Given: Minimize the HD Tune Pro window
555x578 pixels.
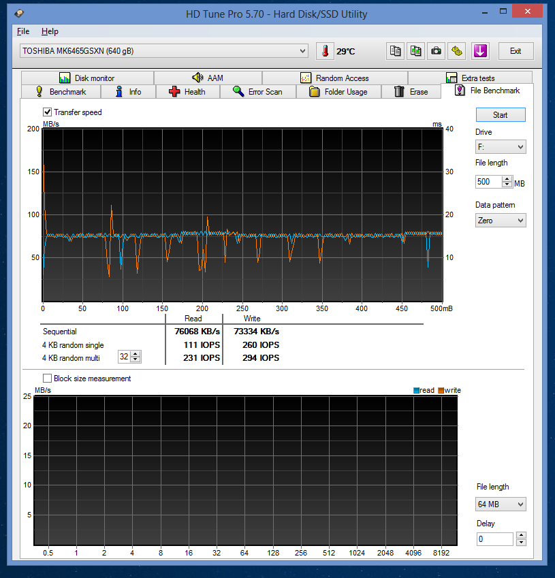Looking at the screenshot, I should [485, 12].
